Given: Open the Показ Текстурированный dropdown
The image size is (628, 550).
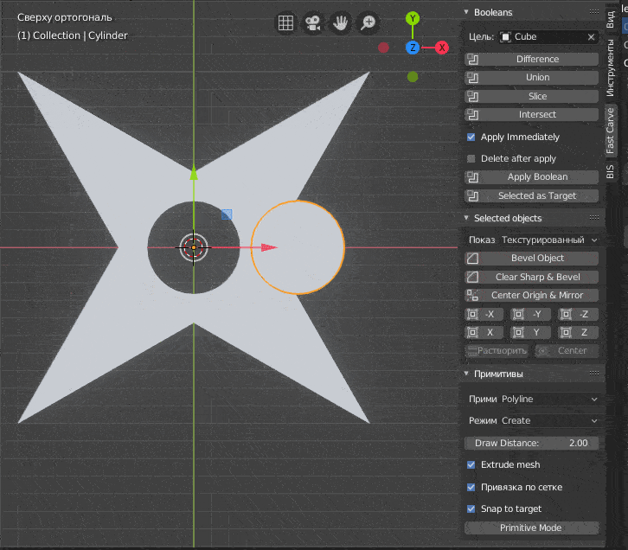Looking at the screenshot, I should pos(549,240).
